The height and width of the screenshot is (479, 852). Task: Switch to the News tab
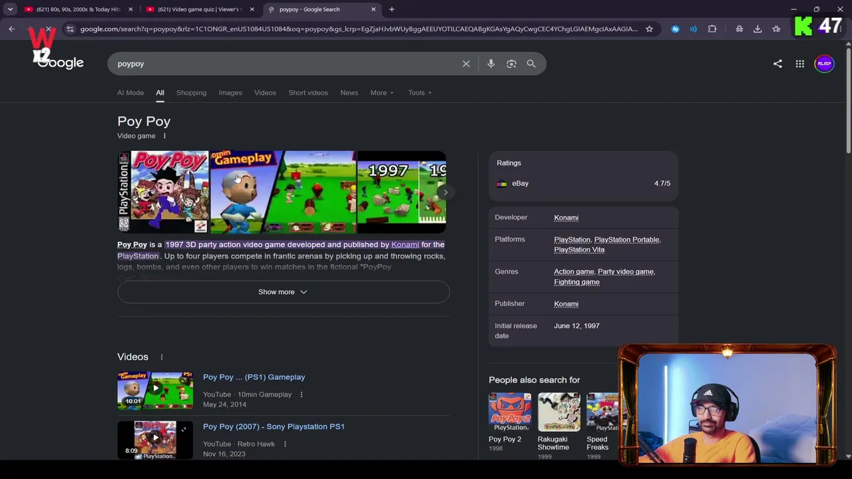(x=349, y=92)
